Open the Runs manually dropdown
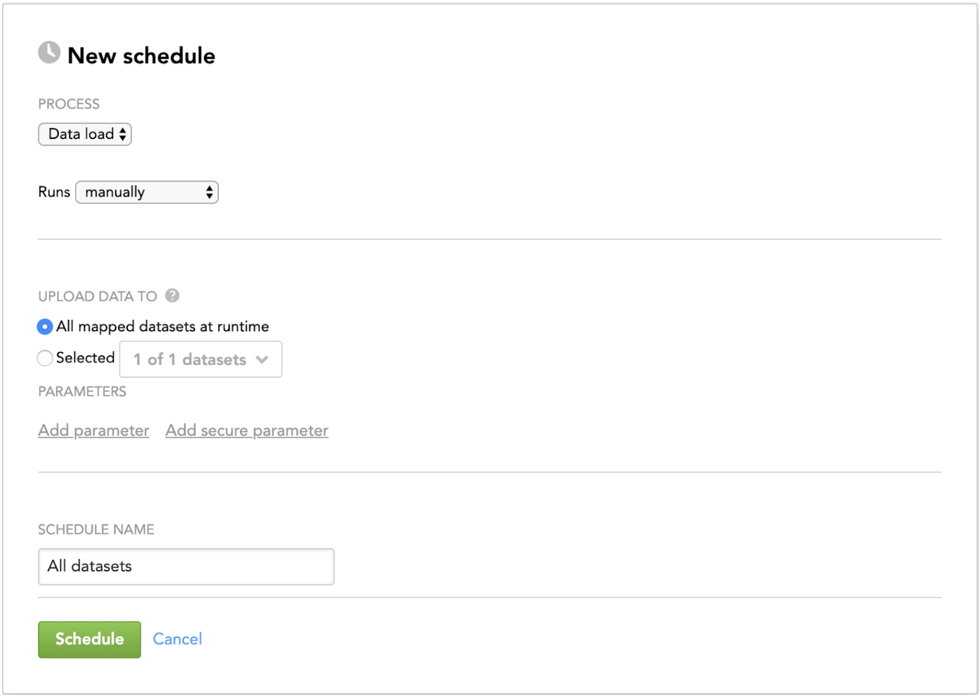The image size is (980, 697). point(147,192)
